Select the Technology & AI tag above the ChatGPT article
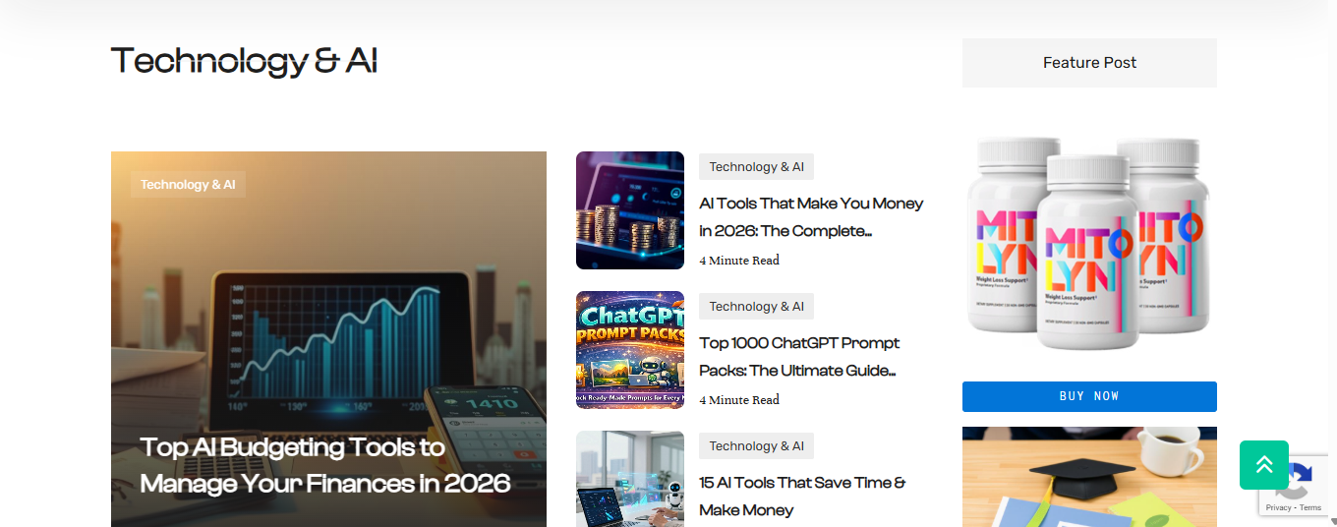This screenshot has height=527, width=1337. 756,307
